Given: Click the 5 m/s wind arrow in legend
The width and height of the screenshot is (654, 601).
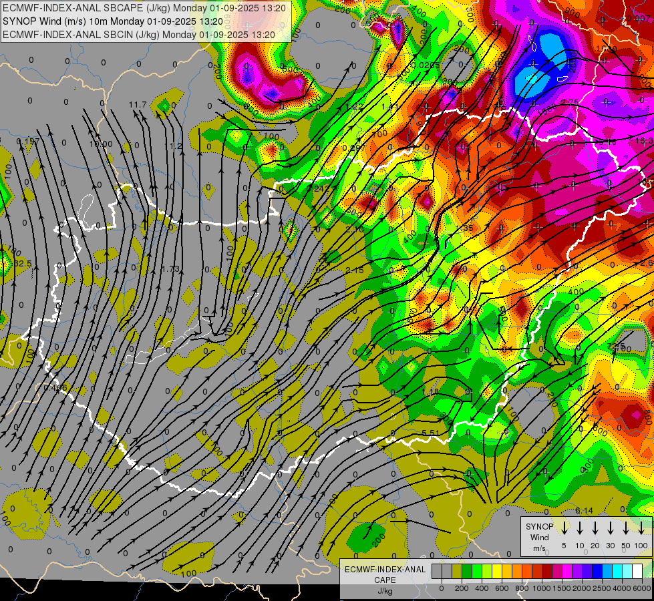Looking at the screenshot, I should (x=564, y=528).
